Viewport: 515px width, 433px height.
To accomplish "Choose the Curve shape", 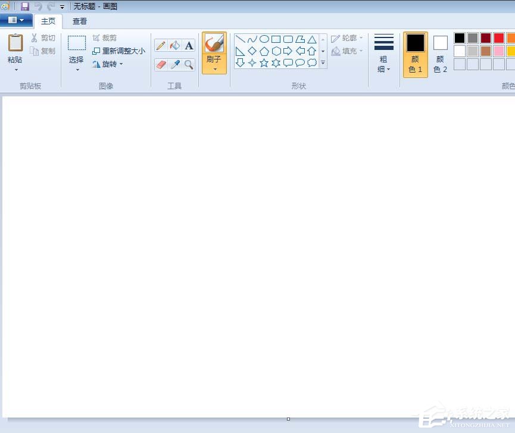I will pos(252,39).
